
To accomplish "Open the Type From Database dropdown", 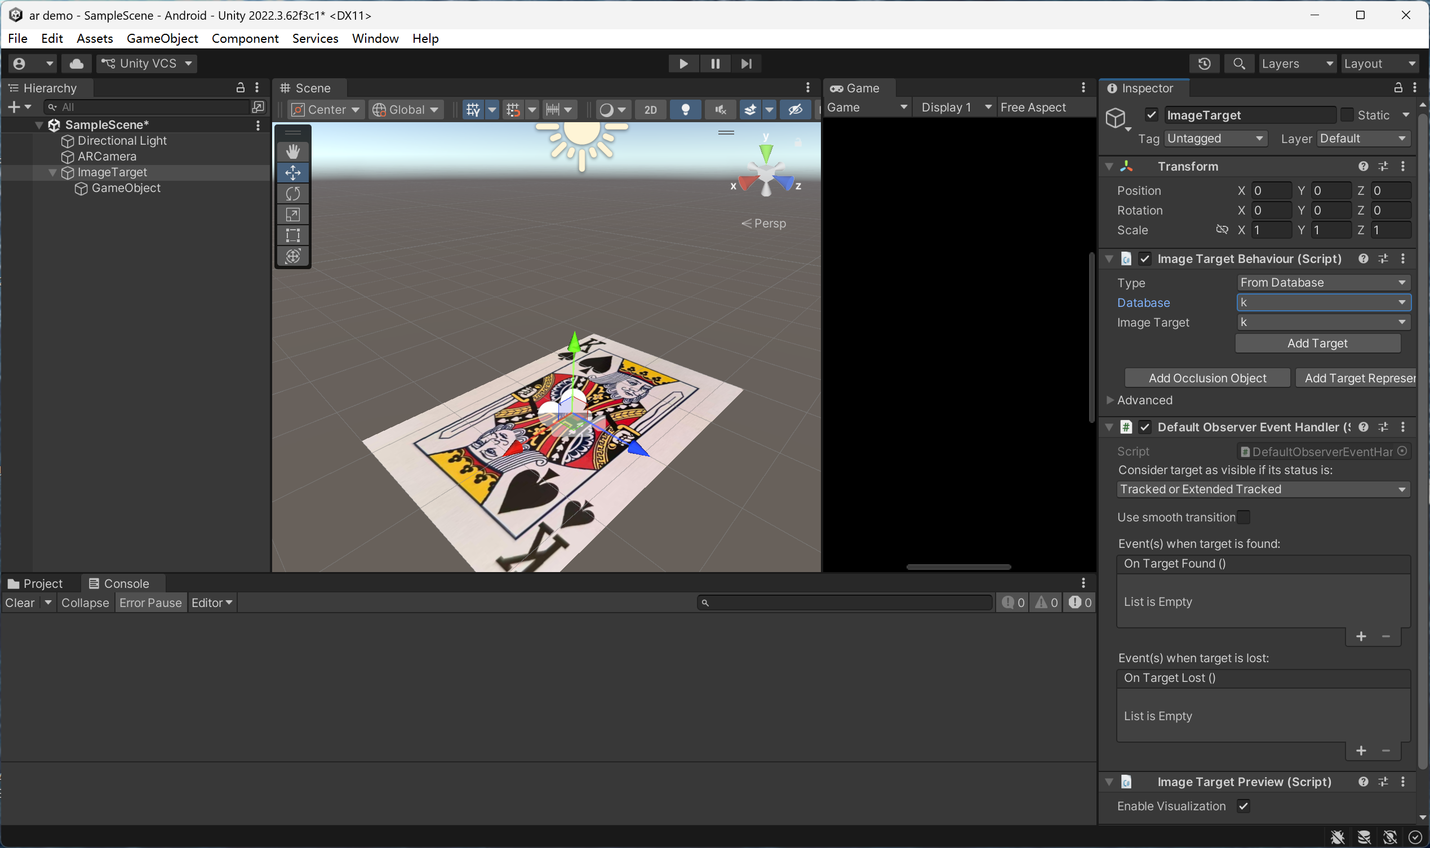I will (x=1322, y=282).
